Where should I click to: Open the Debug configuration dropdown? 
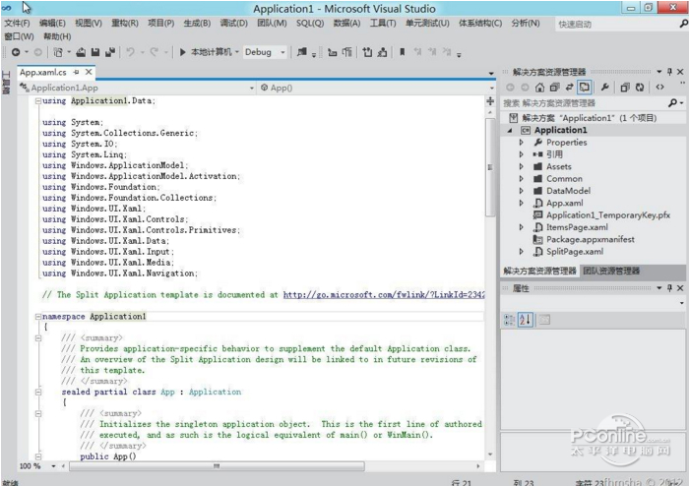(x=265, y=52)
